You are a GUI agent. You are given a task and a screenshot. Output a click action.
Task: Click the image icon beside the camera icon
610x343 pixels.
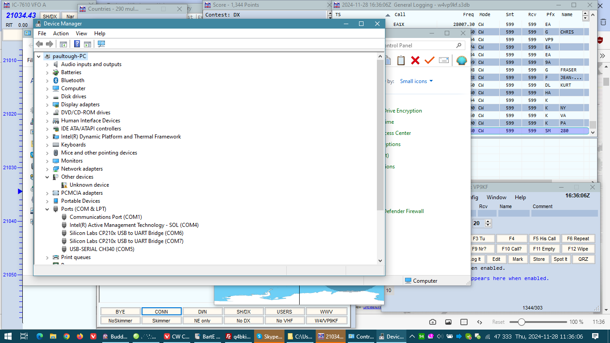coord(448,322)
